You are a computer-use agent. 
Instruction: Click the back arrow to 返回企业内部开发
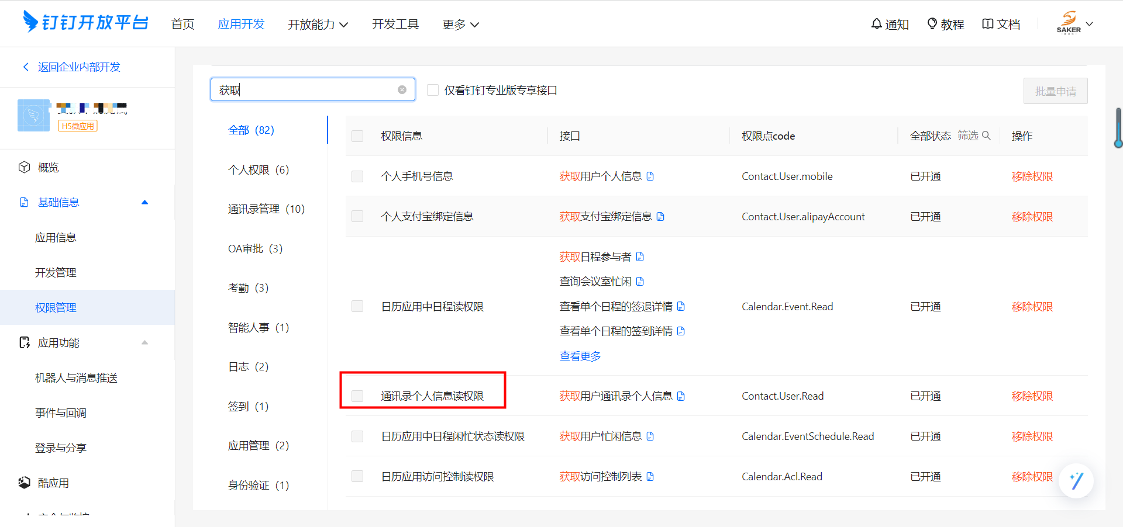coord(25,67)
